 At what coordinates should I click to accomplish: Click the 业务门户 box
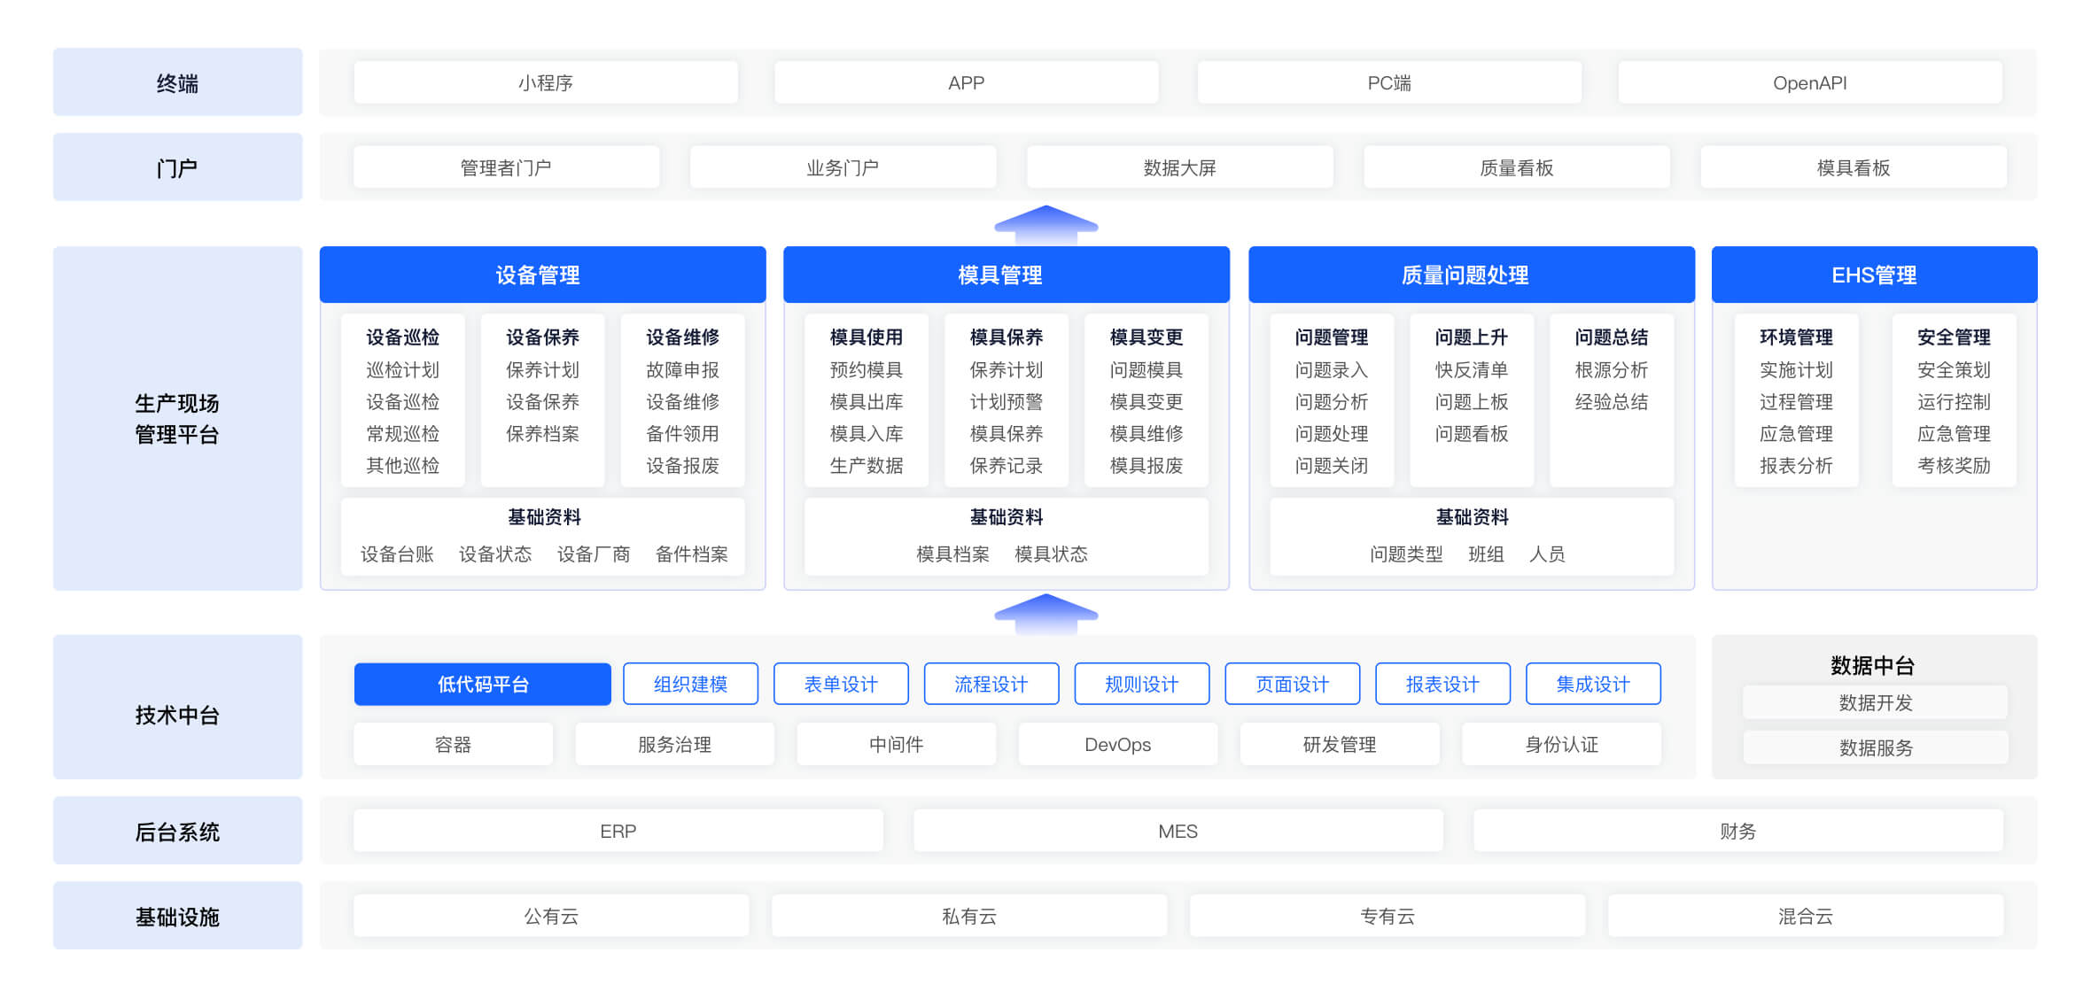tap(843, 167)
